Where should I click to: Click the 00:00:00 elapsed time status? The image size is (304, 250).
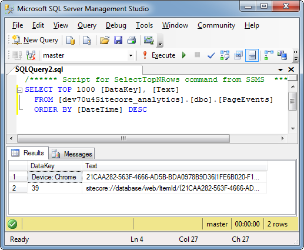(x=248, y=224)
